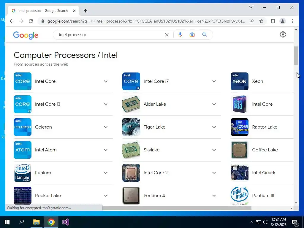Open Google quick settings gear
Screen dimensions: 304x228
[x=283, y=34]
